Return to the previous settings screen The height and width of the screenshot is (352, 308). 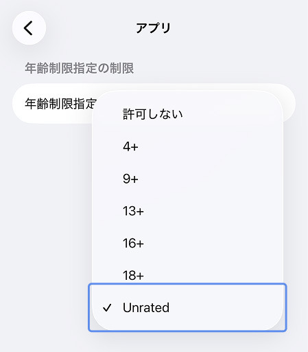point(29,28)
